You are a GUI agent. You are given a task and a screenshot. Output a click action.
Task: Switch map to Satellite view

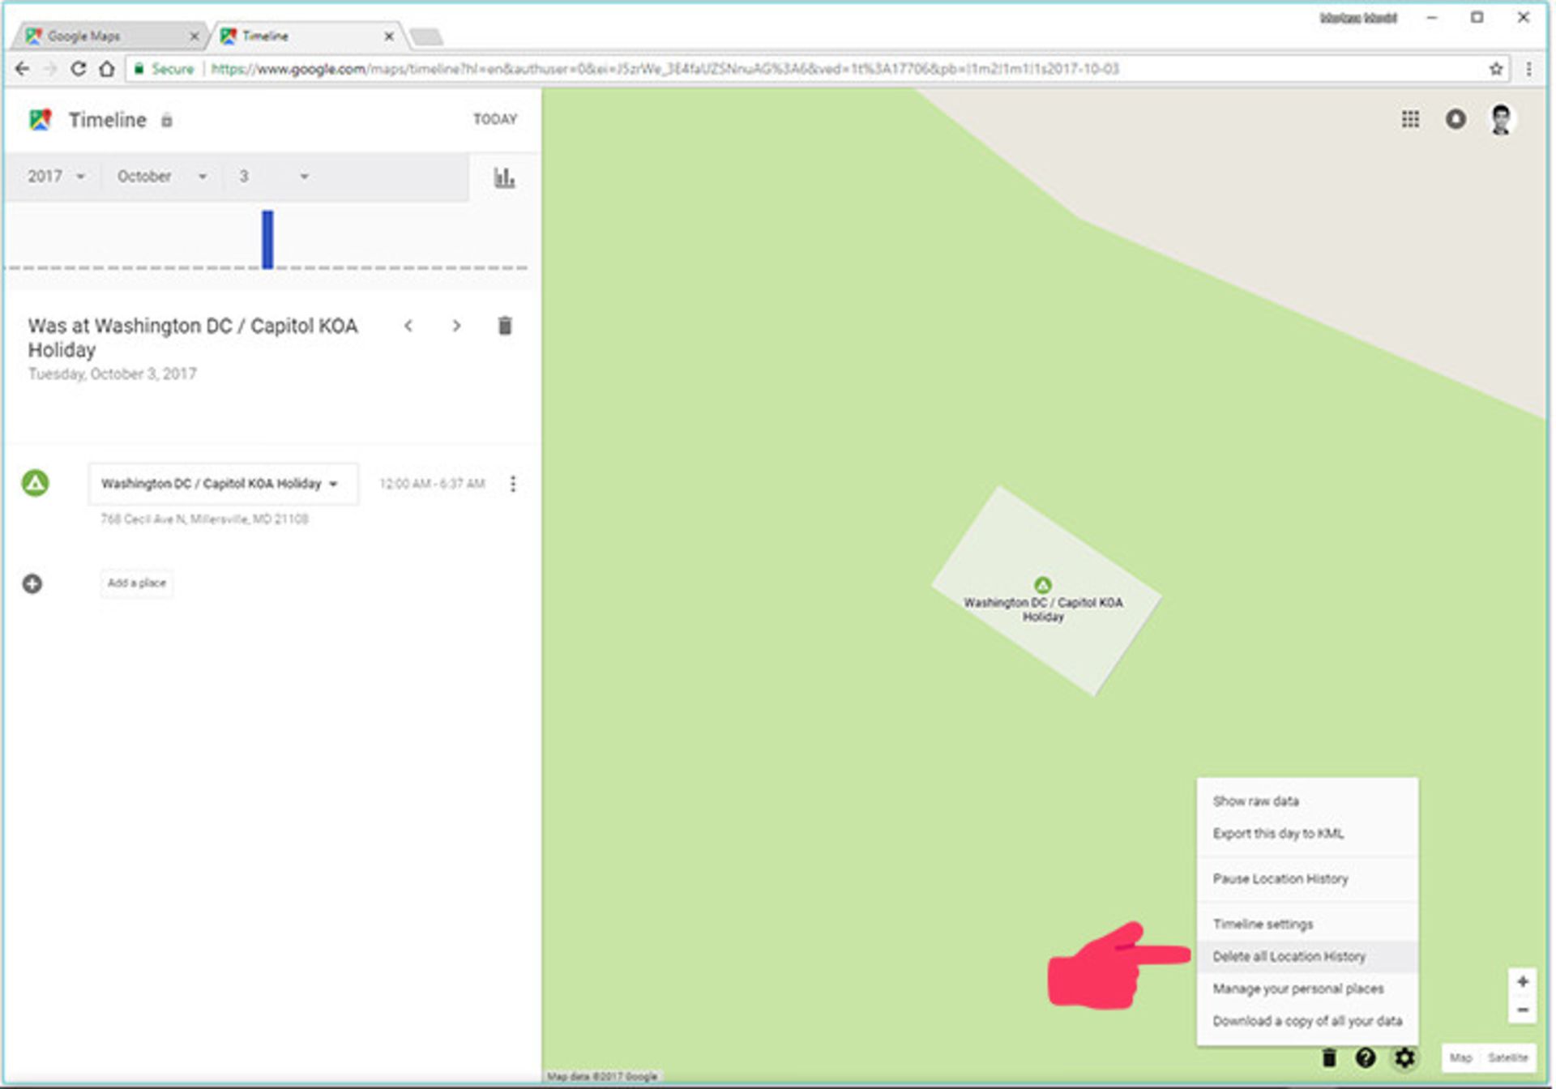coord(1507,1057)
